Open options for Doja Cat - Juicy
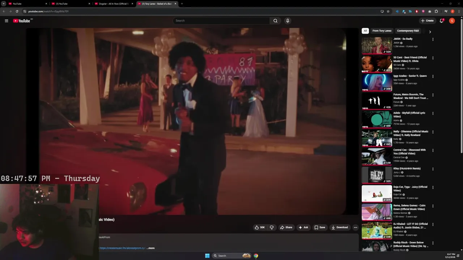The width and height of the screenshot is (463, 260). (433, 187)
